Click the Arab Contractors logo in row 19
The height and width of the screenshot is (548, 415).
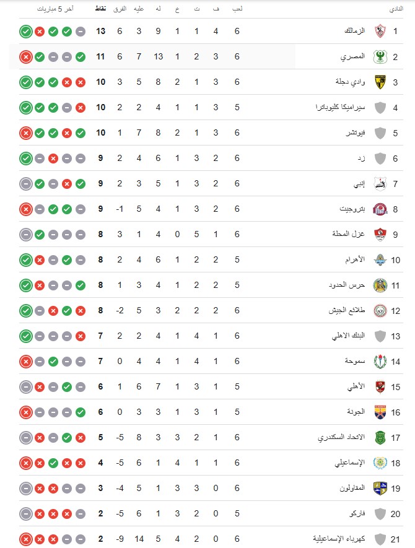380,488
